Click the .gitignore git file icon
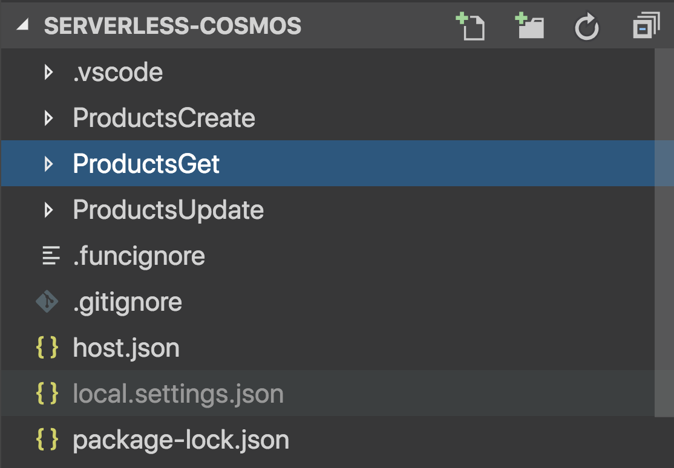 (x=47, y=302)
